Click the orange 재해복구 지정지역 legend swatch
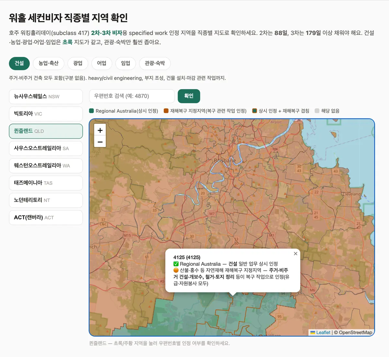Image resolution: width=389 pixels, height=357 pixels. 166,111
